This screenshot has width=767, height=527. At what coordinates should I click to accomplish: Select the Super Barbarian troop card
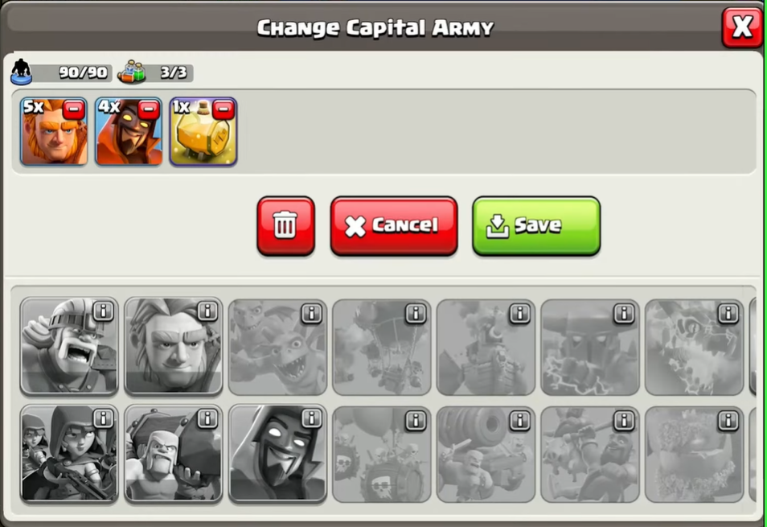(x=69, y=346)
